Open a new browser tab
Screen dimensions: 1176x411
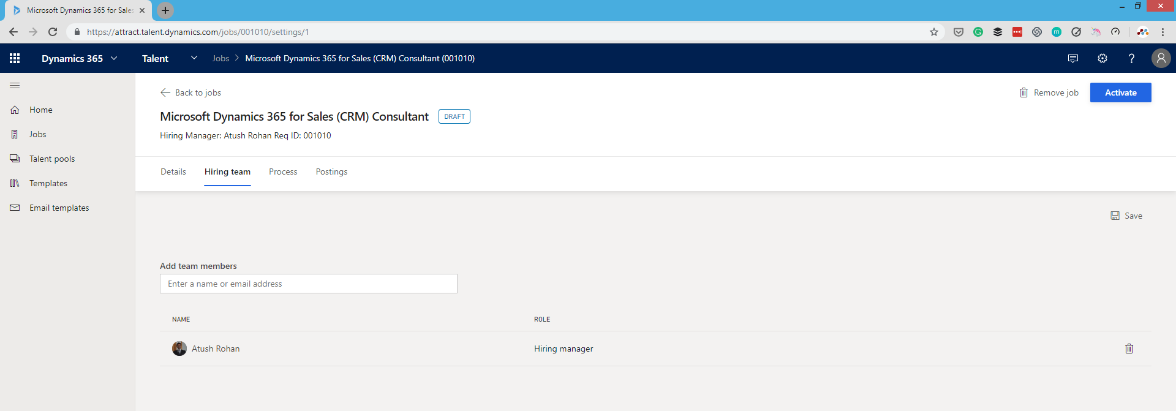click(x=165, y=10)
